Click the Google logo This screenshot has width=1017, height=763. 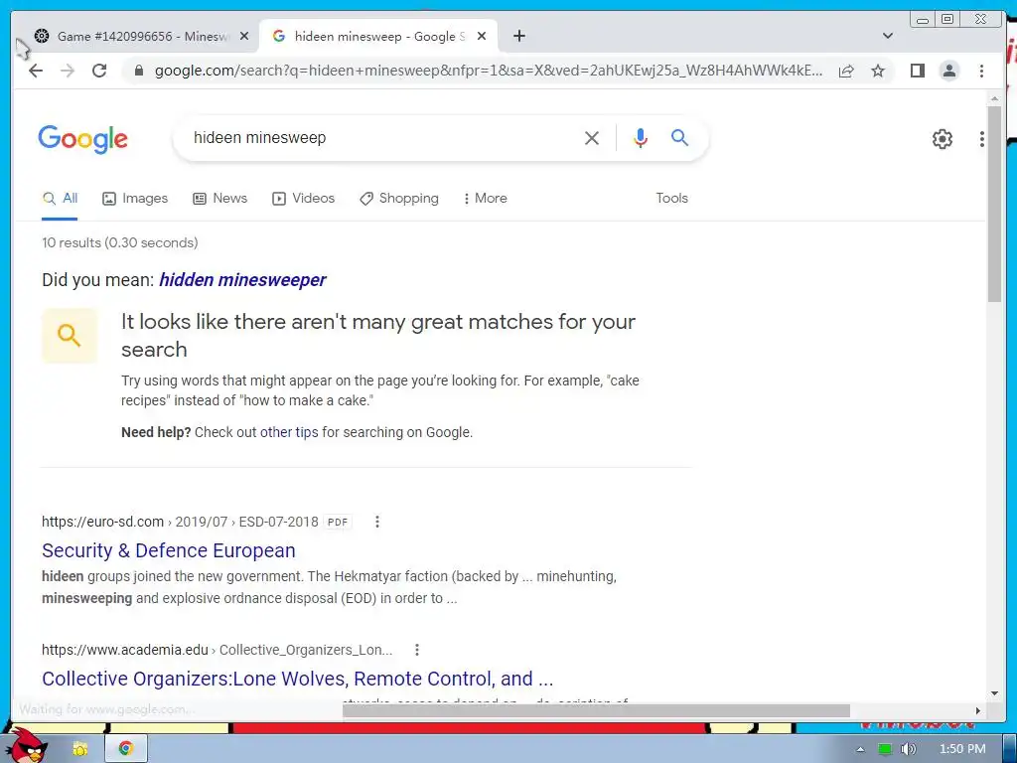tap(83, 139)
